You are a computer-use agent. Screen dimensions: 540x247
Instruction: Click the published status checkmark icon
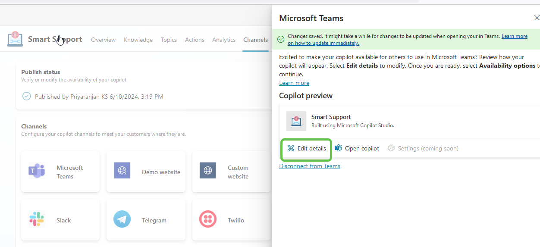pos(27,96)
